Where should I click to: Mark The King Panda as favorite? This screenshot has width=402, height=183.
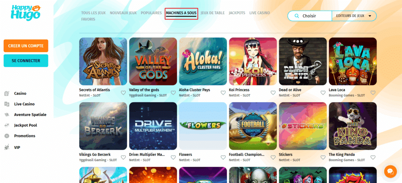click(373, 158)
